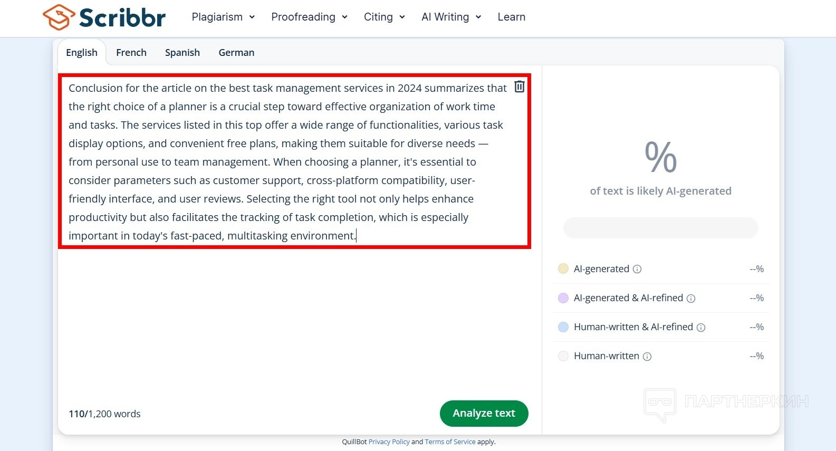The height and width of the screenshot is (451, 836).
Task: Open the Terms of Service link
Action: 450,442
